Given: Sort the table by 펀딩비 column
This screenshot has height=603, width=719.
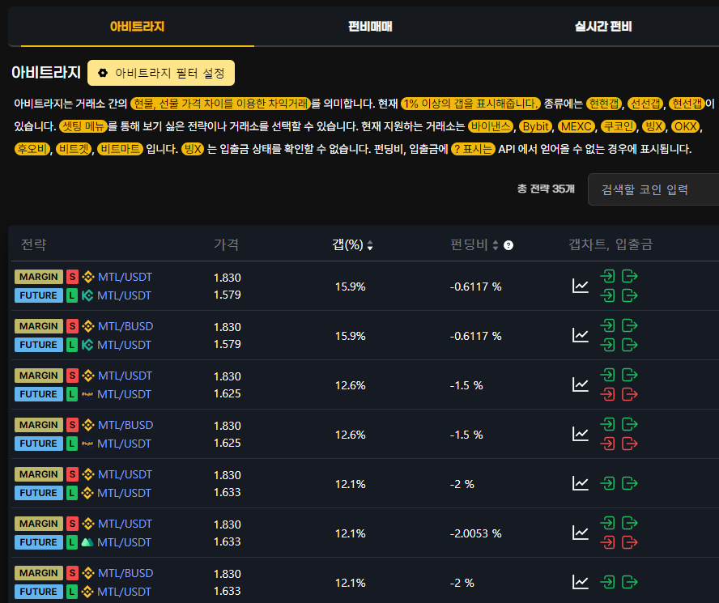Looking at the screenshot, I should (474, 245).
